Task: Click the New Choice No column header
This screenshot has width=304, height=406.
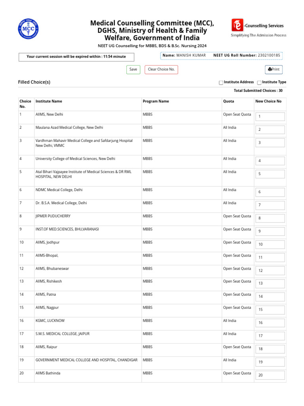Action: pos(268,101)
